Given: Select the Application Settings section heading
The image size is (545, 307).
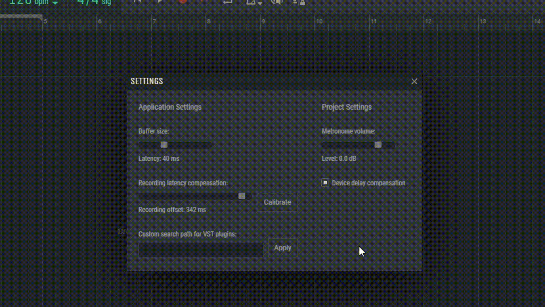Looking at the screenshot, I should tap(170, 107).
